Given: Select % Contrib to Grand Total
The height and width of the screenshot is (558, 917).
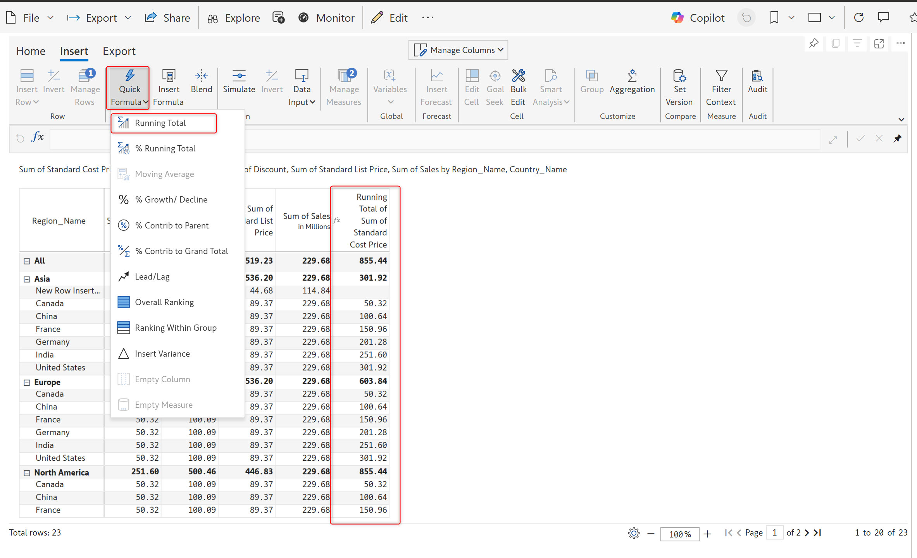Looking at the screenshot, I should [181, 251].
